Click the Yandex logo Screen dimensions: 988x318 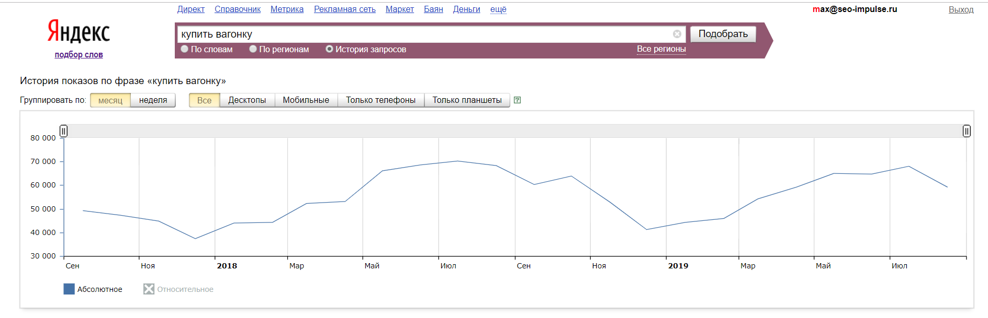click(78, 32)
